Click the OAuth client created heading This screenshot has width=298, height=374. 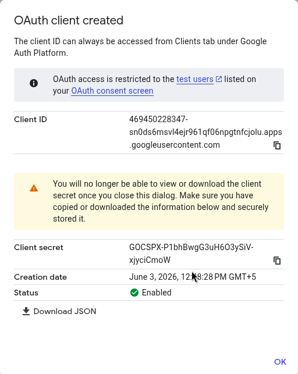tap(69, 20)
